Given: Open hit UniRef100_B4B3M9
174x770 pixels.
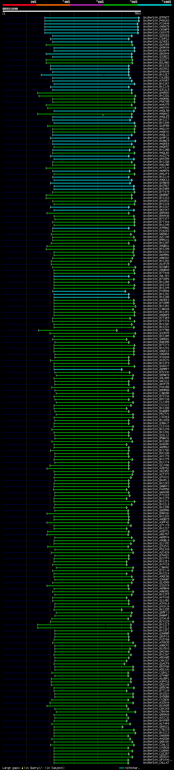Looking at the screenshot, I should (x=156, y=342).
